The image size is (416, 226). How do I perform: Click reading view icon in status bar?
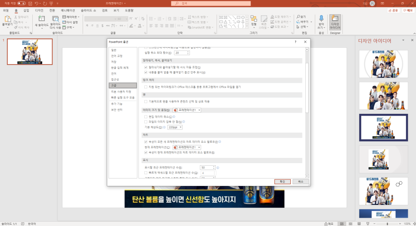pyautogui.click(x=359, y=224)
